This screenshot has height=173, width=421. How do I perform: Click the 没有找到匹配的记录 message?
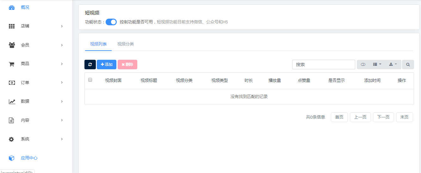[249, 97]
